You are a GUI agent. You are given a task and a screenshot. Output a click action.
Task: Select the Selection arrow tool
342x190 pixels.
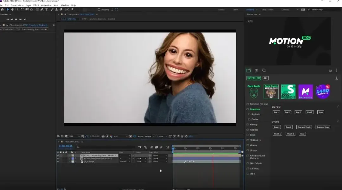pos(8,9)
